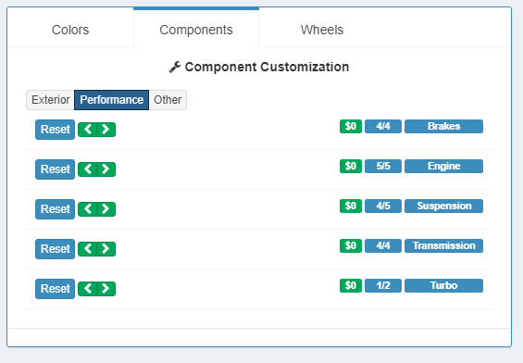Image resolution: width=523 pixels, height=363 pixels.
Task: Click the 5/5 level badge for Engine
Action: pyautogui.click(x=383, y=166)
